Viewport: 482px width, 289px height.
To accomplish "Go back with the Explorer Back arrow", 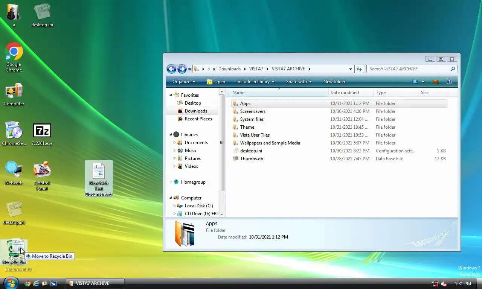I will coord(171,69).
